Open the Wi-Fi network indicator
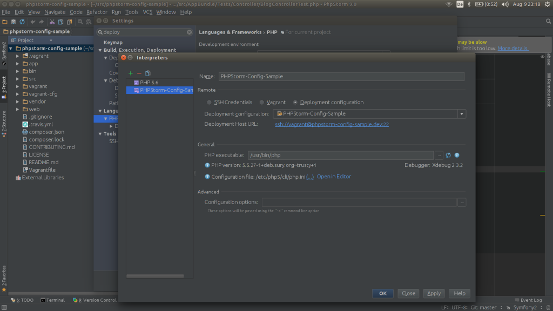The height and width of the screenshot is (311, 553). pos(449,4)
